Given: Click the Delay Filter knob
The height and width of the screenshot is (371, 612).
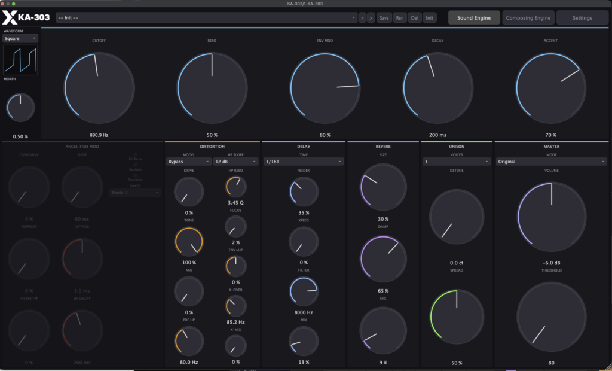Looking at the screenshot, I should click(304, 291).
